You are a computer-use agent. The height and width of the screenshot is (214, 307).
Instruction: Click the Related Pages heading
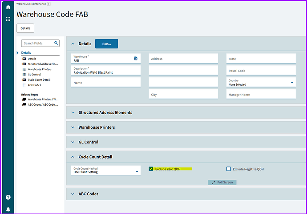29,95
